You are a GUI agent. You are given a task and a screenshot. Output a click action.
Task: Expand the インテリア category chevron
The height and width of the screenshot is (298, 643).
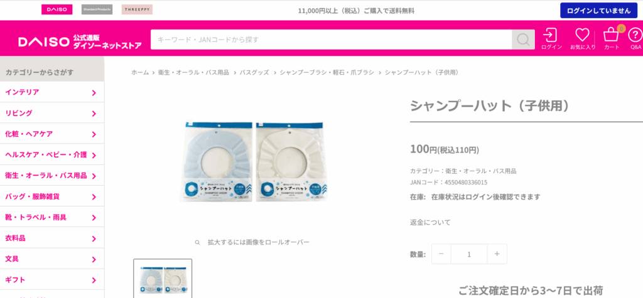pyautogui.click(x=94, y=93)
